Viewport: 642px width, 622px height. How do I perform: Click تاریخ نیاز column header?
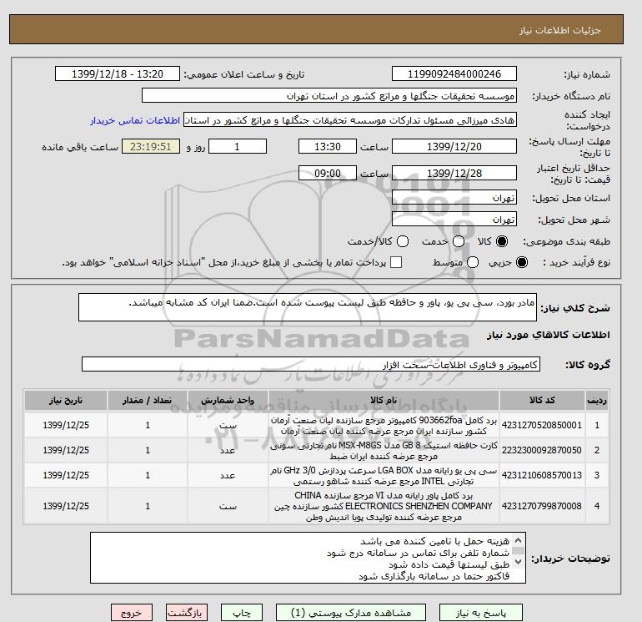[66, 401]
